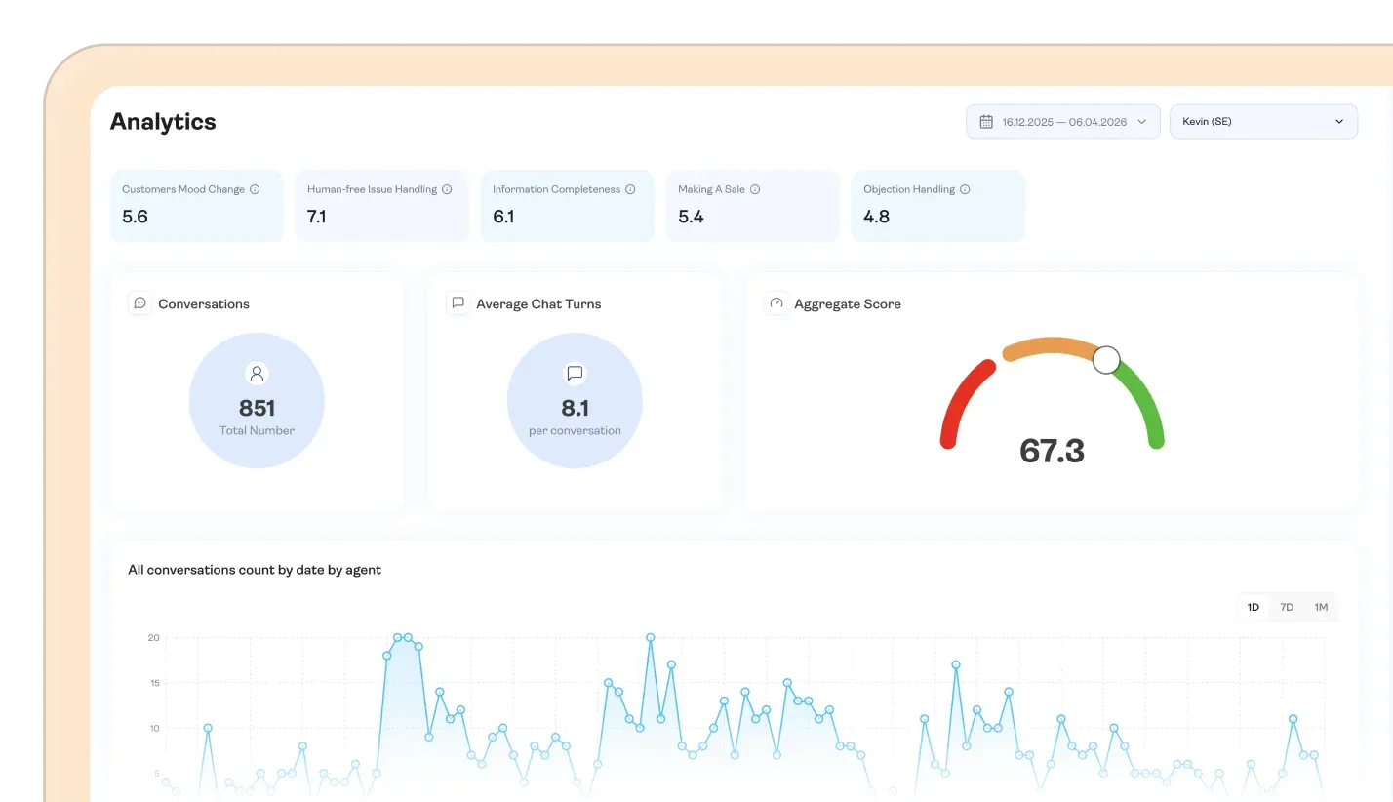Click the Aggregate Score gauge knob
This screenshot has width=1393, height=802.
[x=1106, y=360]
